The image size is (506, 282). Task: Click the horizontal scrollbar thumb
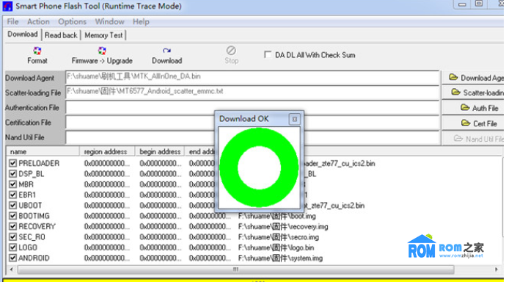coord(236,269)
